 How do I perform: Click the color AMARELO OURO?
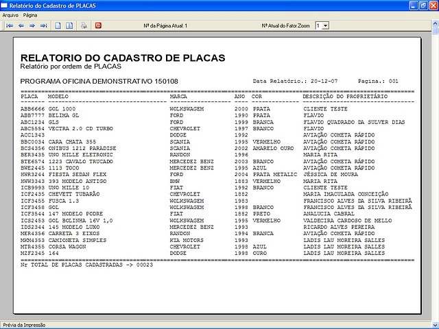click(x=273, y=148)
